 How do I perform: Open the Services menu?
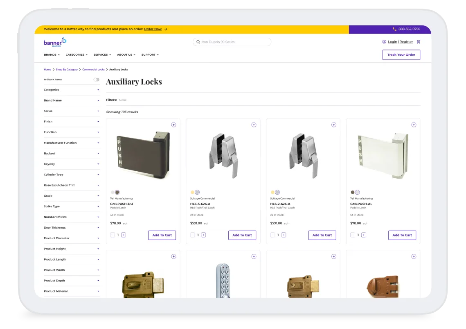point(102,55)
